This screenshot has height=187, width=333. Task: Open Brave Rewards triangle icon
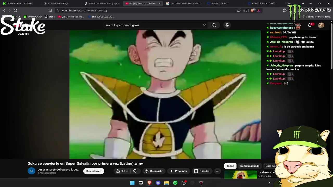[259, 11]
